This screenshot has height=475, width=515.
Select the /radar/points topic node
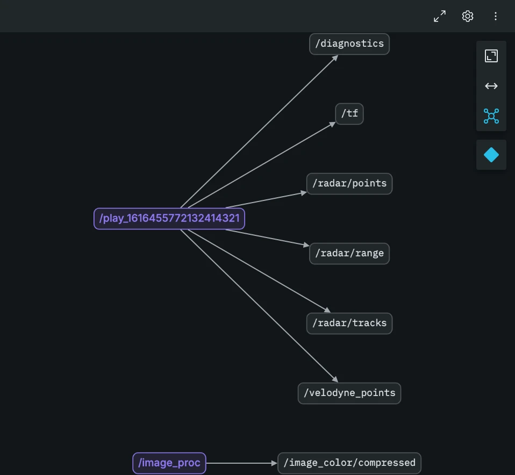tap(349, 184)
